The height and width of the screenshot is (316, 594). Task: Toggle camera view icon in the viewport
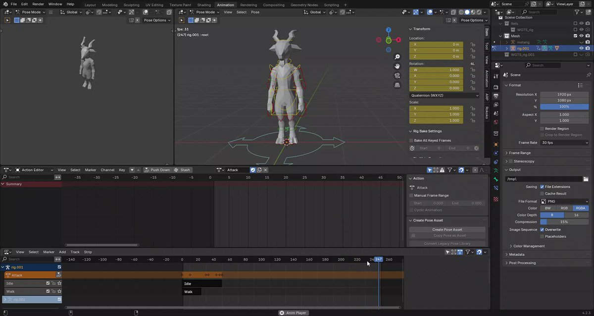pos(397,75)
